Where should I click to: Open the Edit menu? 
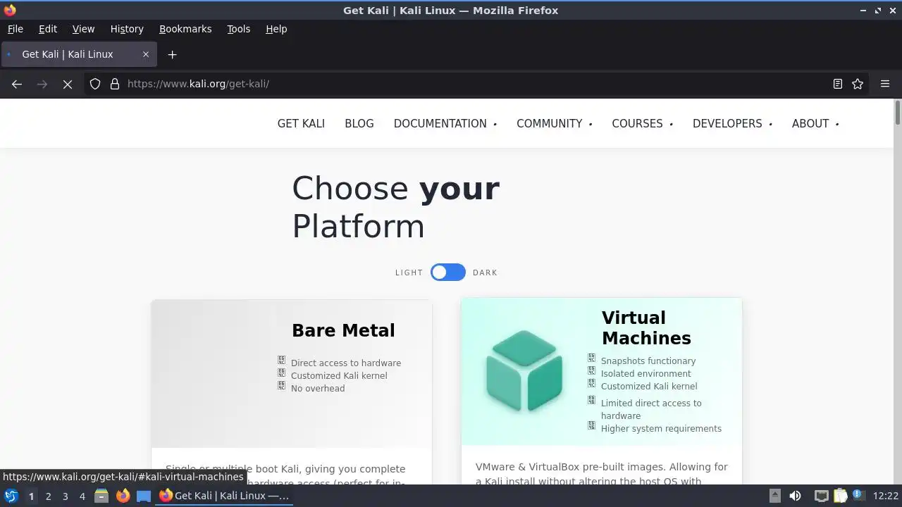[x=48, y=29]
